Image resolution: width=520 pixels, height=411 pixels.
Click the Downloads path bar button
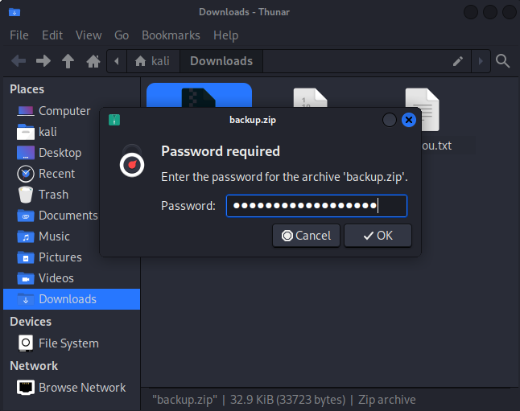tap(221, 61)
